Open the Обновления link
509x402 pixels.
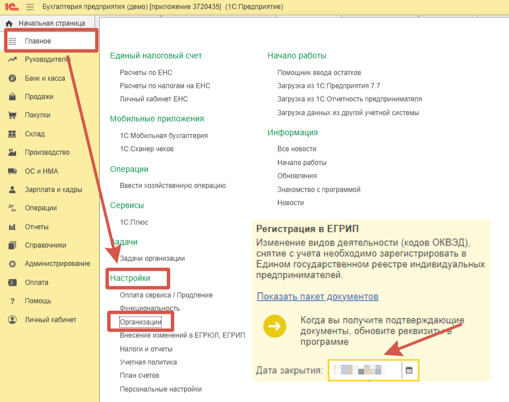pyautogui.click(x=297, y=175)
